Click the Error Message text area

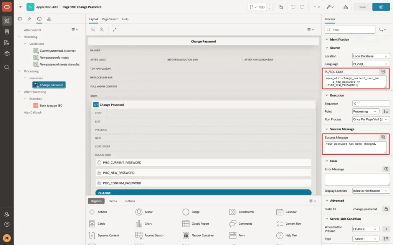pyautogui.click(x=357, y=180)
